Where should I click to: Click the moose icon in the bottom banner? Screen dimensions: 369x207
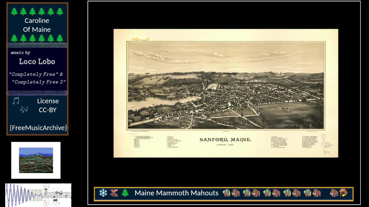click(114, 193)
